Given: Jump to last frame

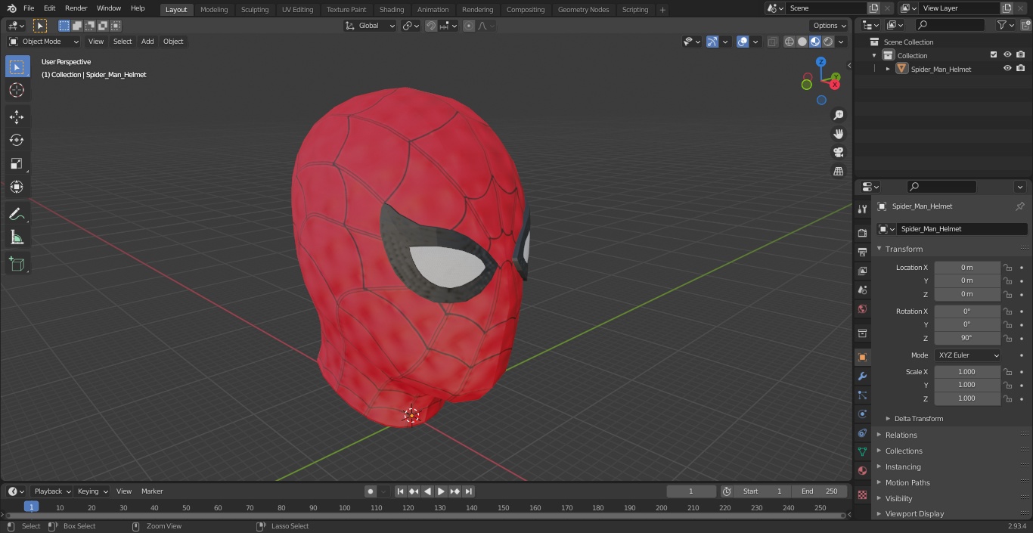Looking at the screenshot, I should 469,491.
